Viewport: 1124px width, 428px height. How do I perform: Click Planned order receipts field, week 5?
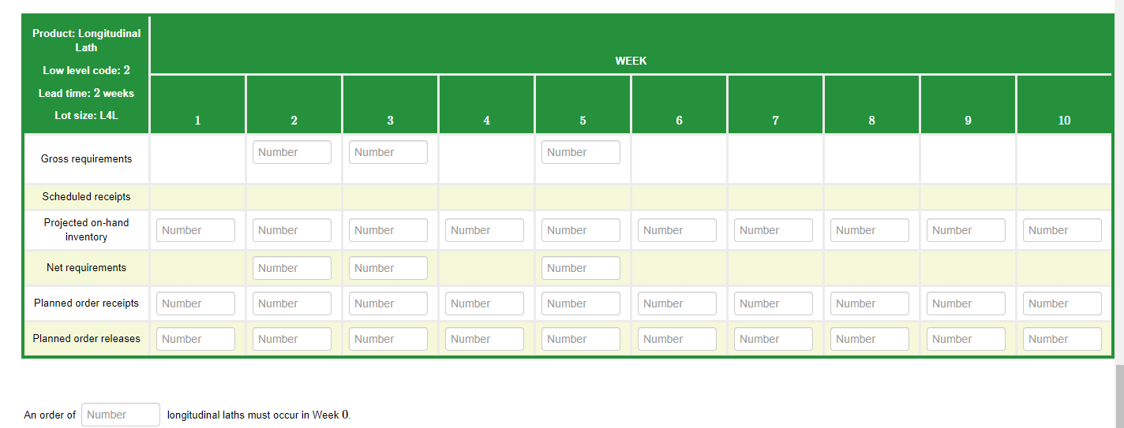tap(581, 303)
